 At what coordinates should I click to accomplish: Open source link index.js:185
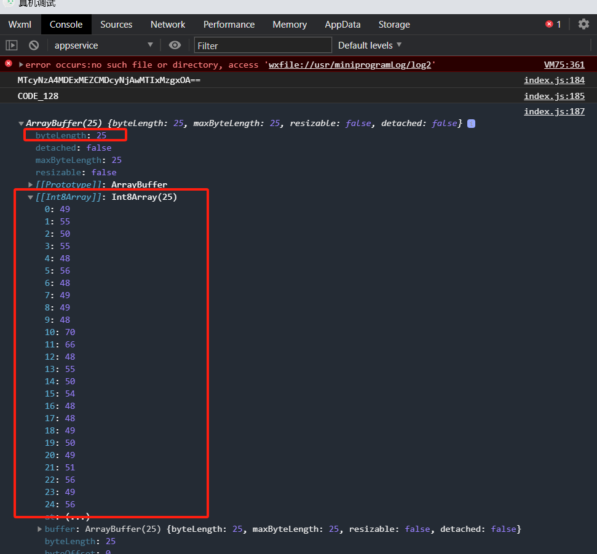point(554,96)
